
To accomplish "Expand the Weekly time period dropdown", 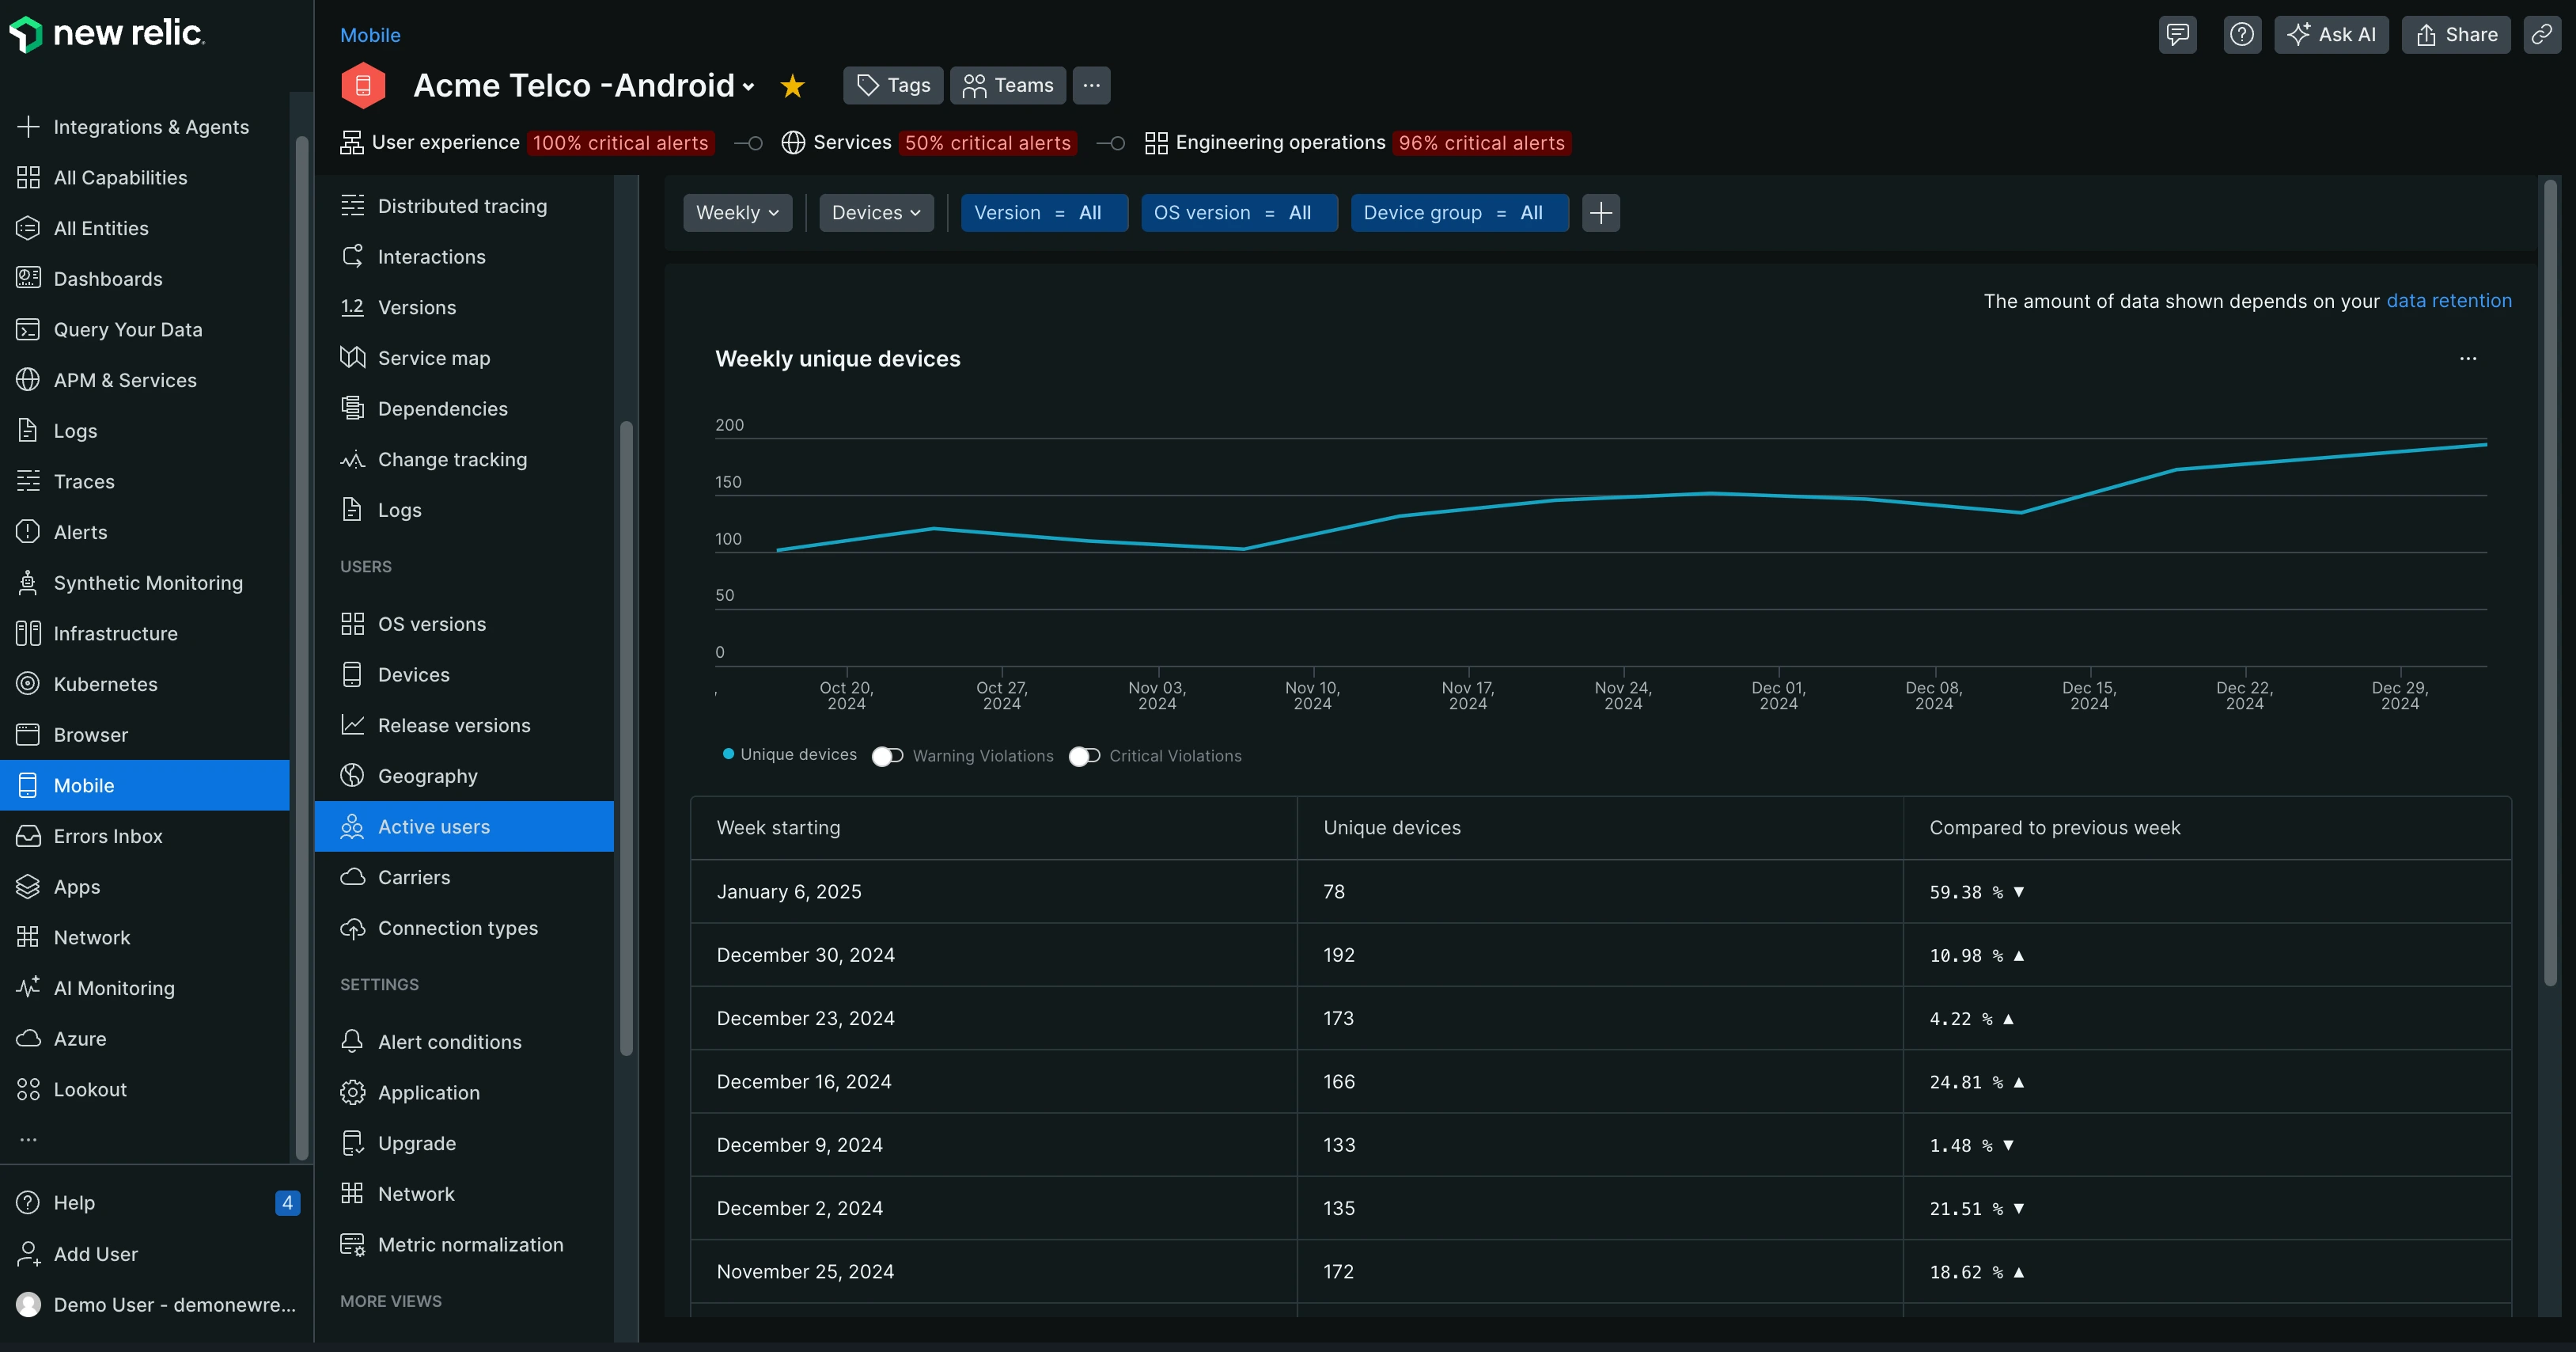I will (737, 213).
